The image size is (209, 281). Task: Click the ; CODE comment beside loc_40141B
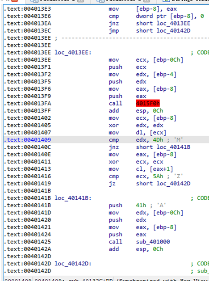pos(200,198)
